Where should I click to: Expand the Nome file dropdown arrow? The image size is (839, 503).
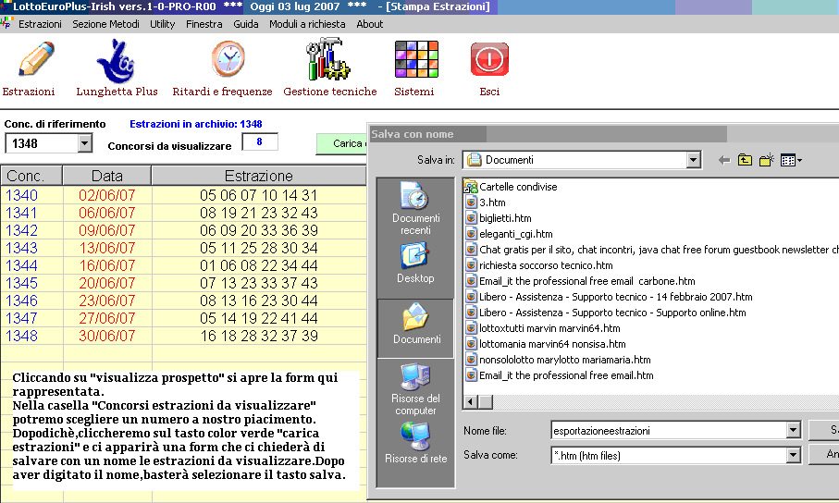click(793, 430)
